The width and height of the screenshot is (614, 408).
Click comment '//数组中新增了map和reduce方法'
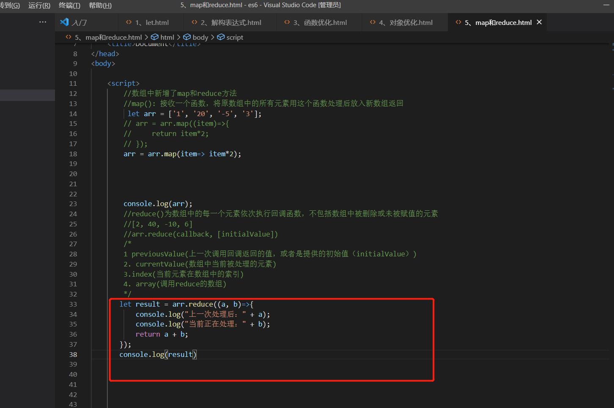point(180,93)
